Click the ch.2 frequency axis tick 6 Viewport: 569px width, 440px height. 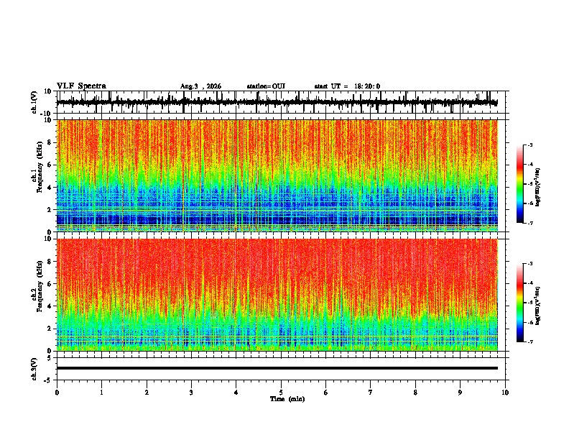click(50, 284)
